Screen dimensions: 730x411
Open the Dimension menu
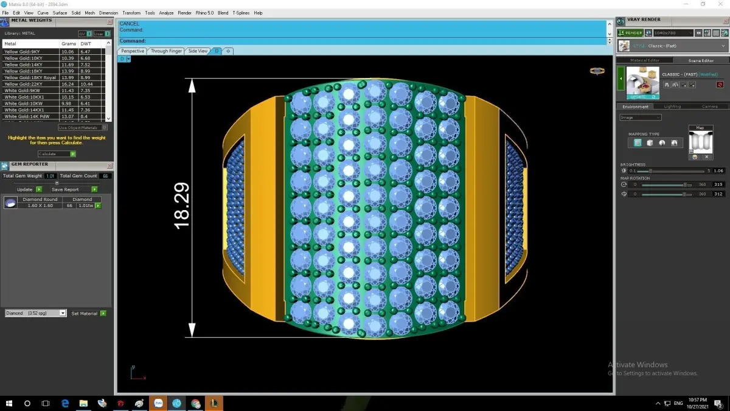pyautogui.click(x=108, y=13)
